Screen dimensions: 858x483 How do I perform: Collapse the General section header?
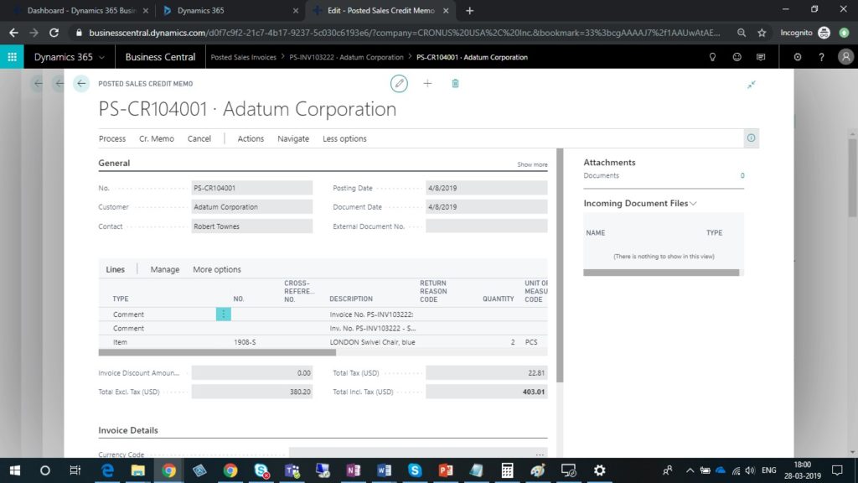(114, 164)
